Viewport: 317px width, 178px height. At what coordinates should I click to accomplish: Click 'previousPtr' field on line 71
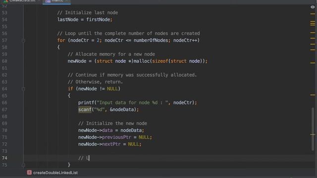click(116, 137)
